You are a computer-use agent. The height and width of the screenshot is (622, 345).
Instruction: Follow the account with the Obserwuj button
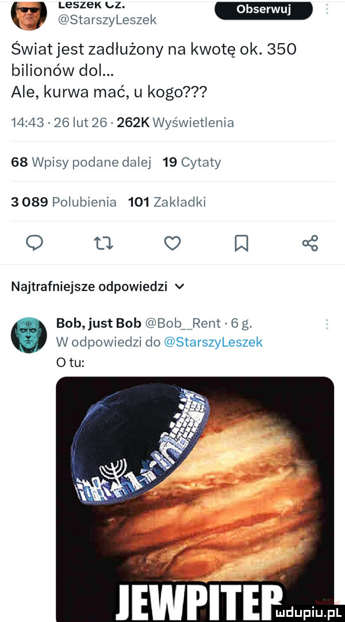coord(263,10)
